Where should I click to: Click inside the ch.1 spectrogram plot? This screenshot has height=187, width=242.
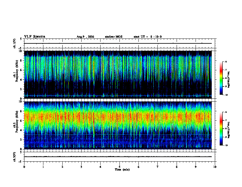(118, 75)
